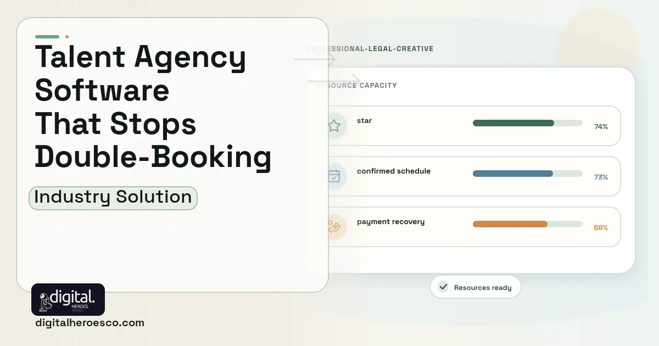Screen dimensions: 659x346
Task: Click the 68% value
Action: (x=601, y=227)
